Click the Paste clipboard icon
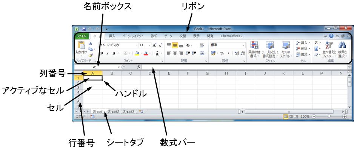 tap(81, 45)
